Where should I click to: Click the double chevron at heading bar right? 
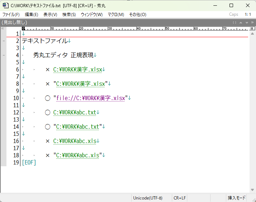252,22
